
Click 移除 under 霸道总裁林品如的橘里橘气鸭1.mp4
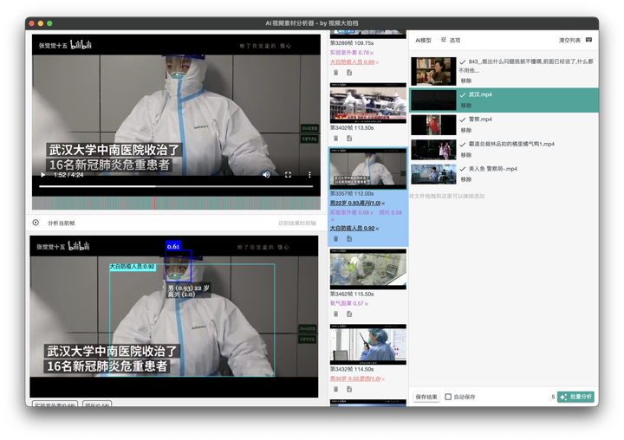[x=466, y=155]
